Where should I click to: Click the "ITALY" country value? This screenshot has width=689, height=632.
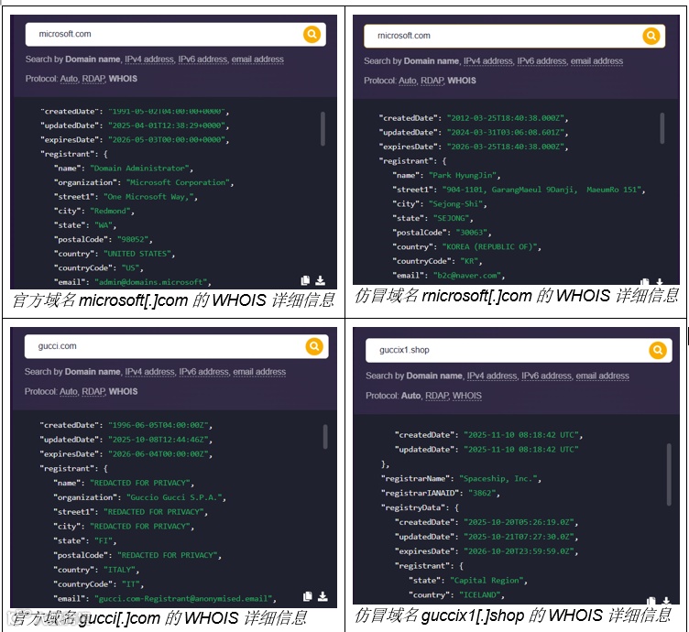(x=119, y=570)
